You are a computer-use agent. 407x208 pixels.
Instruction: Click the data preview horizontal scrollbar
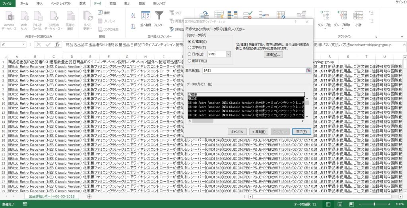pos(246,121)
